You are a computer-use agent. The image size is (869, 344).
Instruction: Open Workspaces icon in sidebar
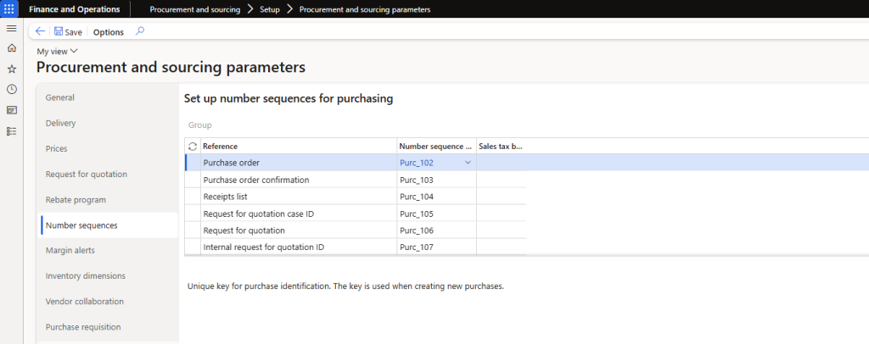pos(11,110)
